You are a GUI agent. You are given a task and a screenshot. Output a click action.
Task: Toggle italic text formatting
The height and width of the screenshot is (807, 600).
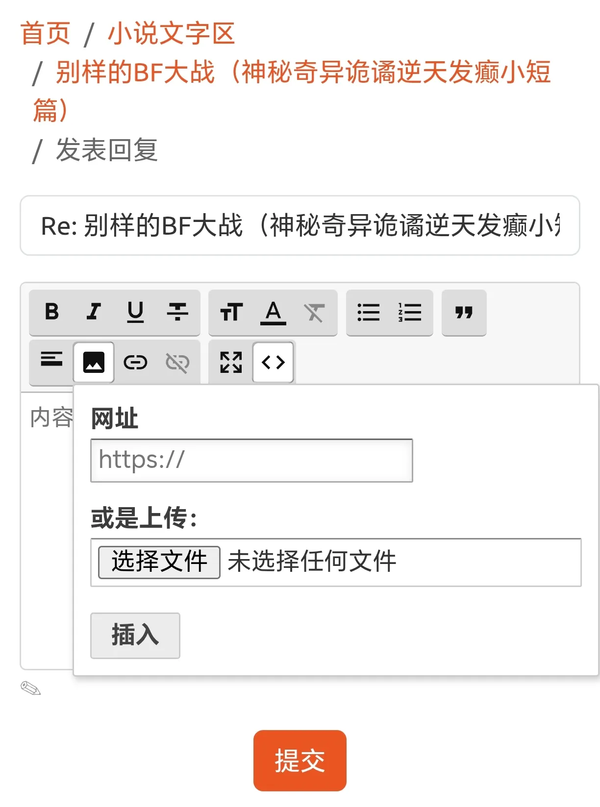pos(93,312)
